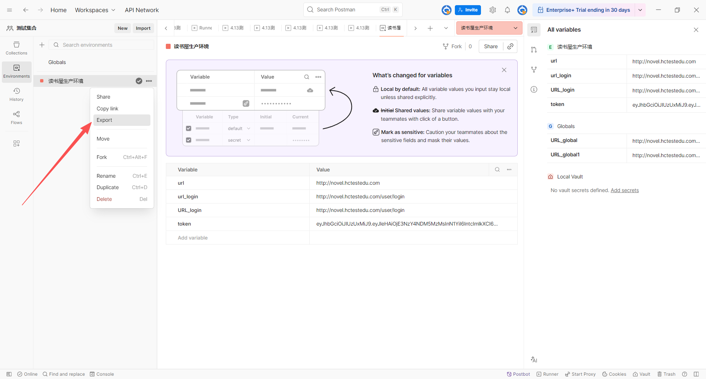Open pull requests icon in right sidebar
Screen dimensions: 706x379
[x=534, y=50]
